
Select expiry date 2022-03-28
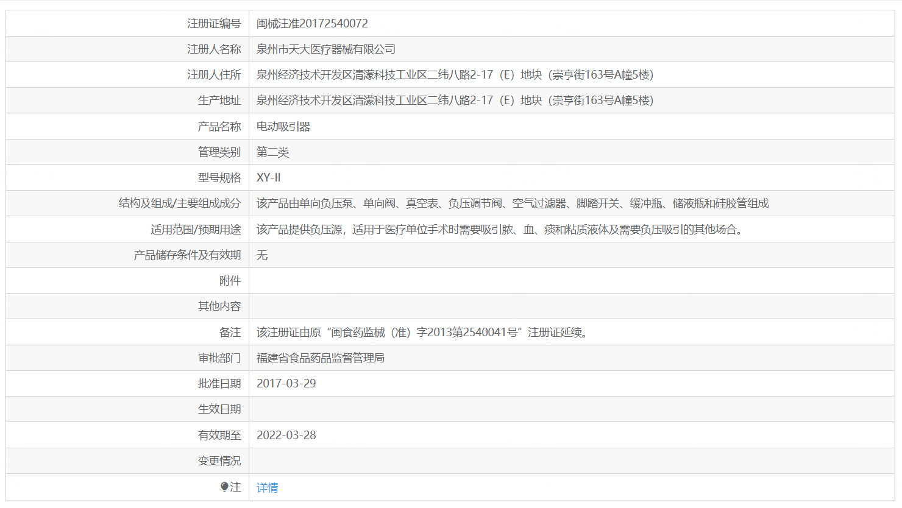[x=286, y=436]
